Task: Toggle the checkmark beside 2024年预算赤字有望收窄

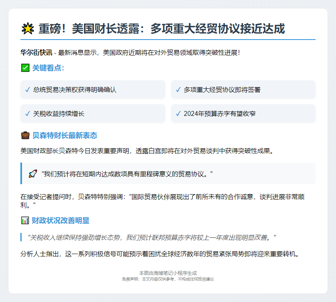Action: click(177, 114)
